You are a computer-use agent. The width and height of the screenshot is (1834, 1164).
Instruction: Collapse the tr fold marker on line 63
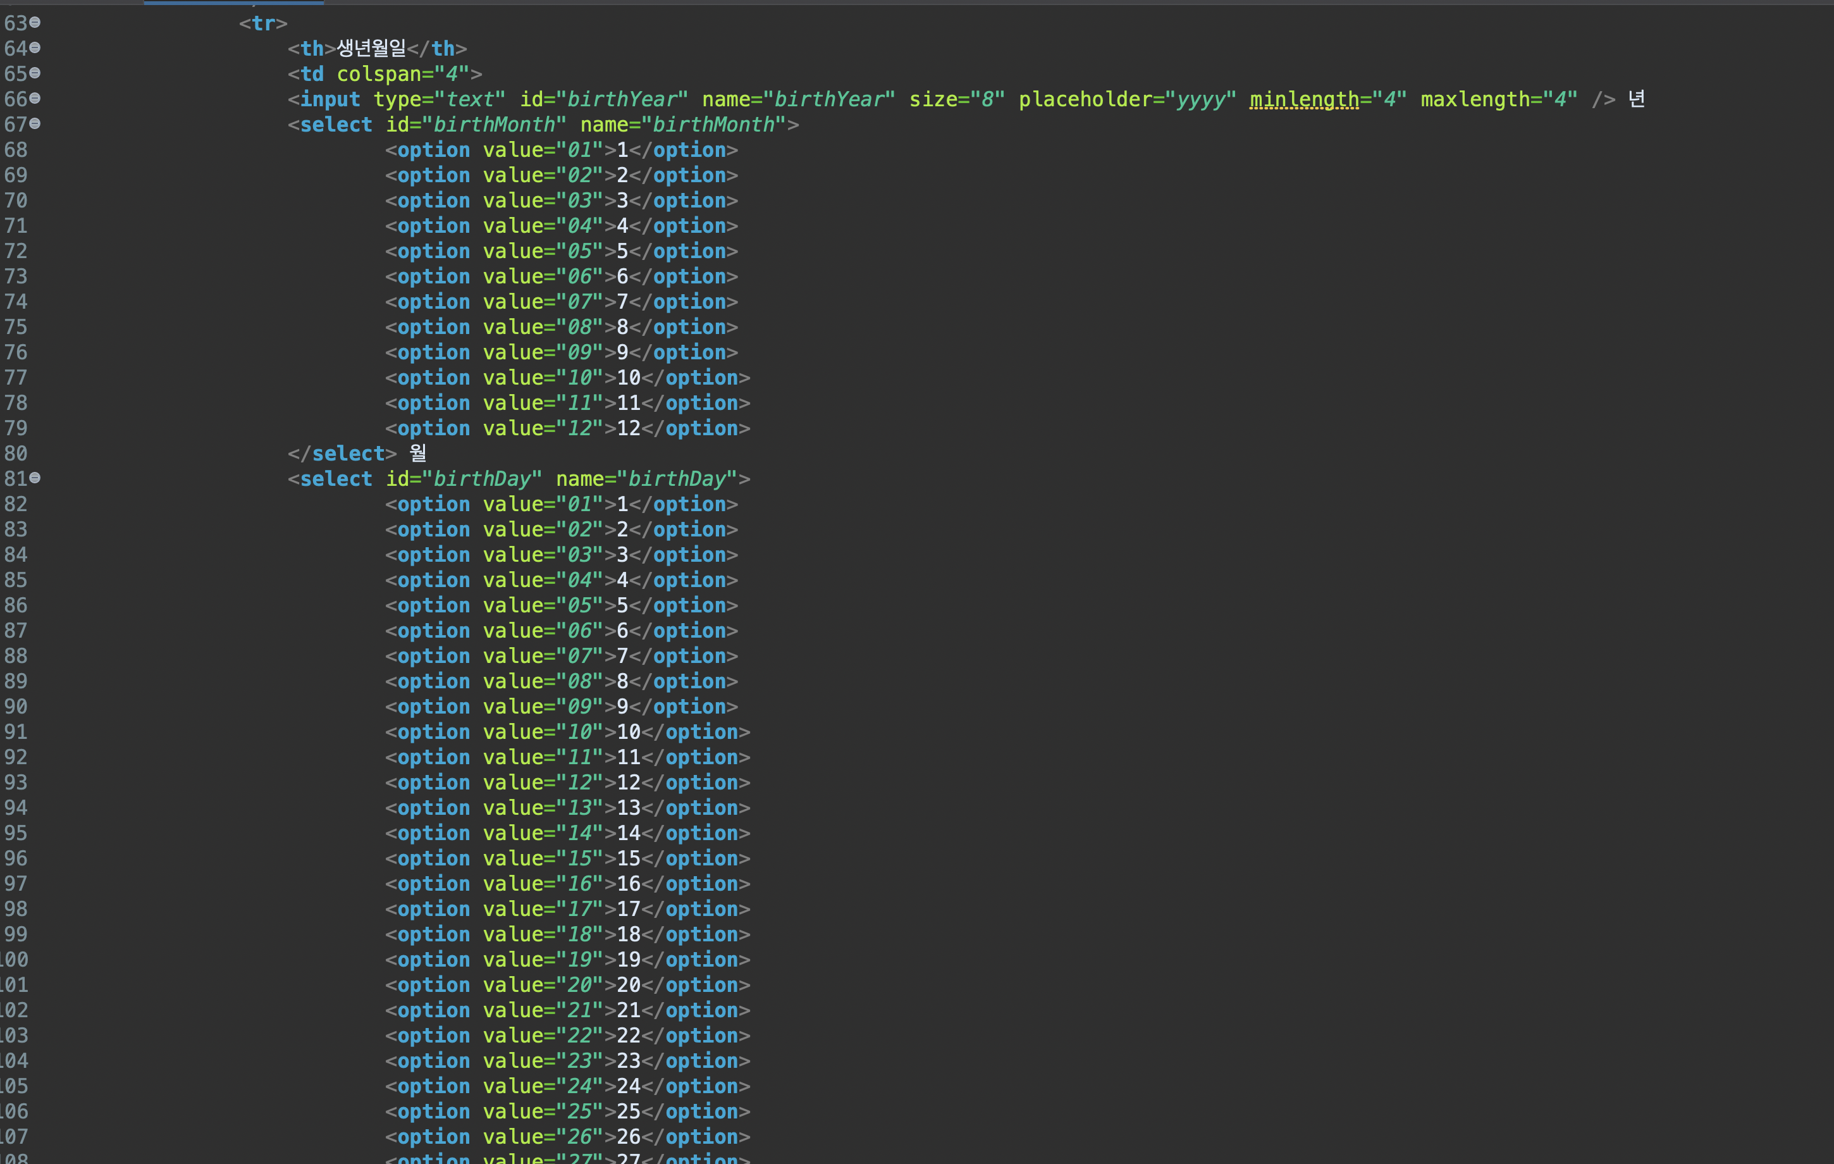[35, 23]
